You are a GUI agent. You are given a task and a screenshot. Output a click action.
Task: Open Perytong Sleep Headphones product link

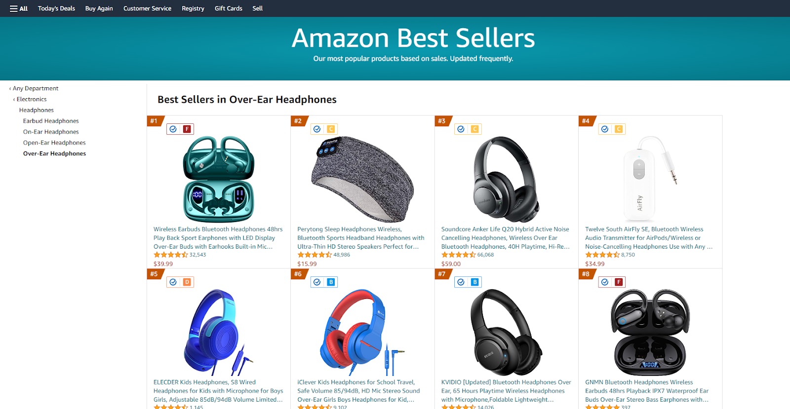tap(361, 238)
